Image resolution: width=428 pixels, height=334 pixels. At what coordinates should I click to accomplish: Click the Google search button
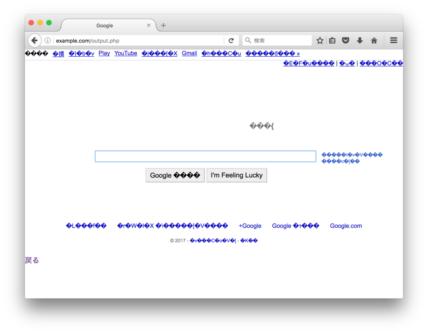pos(175,175)
